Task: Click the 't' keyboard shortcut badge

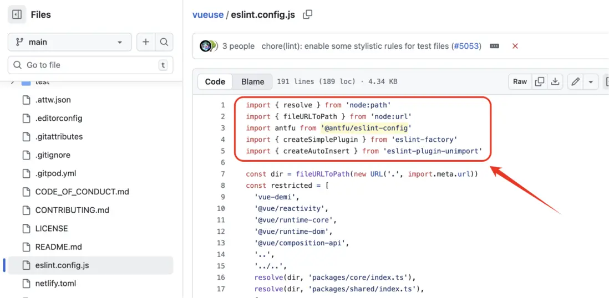Action: (x=163, y=65)
